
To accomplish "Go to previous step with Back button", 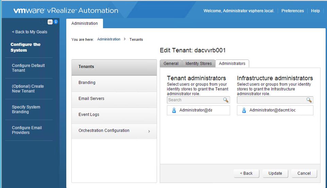I will [x=246, y=173].
